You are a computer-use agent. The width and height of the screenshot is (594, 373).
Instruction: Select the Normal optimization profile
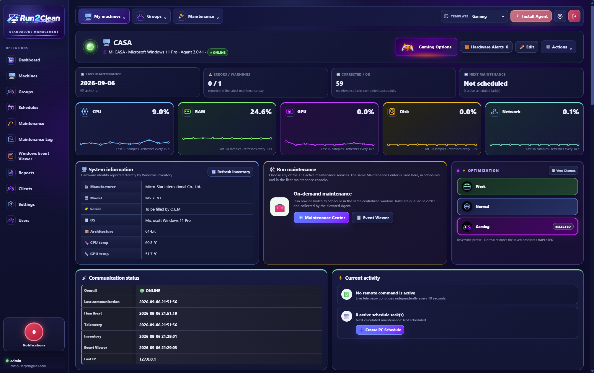click(517, 207)
